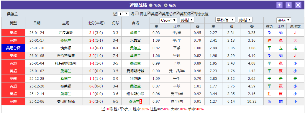Open the 终指 dropdown beside 平均值

click(245, 20)
